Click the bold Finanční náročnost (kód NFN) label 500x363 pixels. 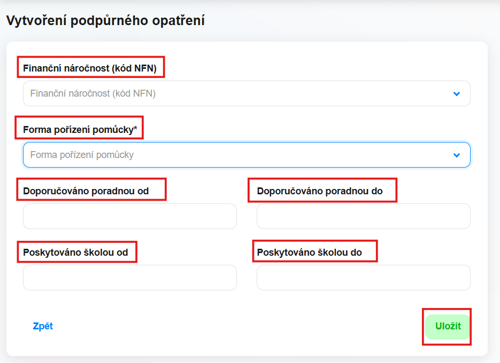pos(90,68)
